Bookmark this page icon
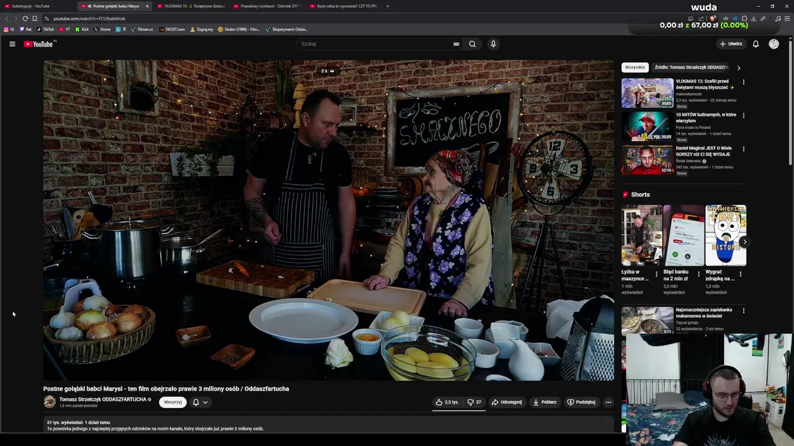 35,19
